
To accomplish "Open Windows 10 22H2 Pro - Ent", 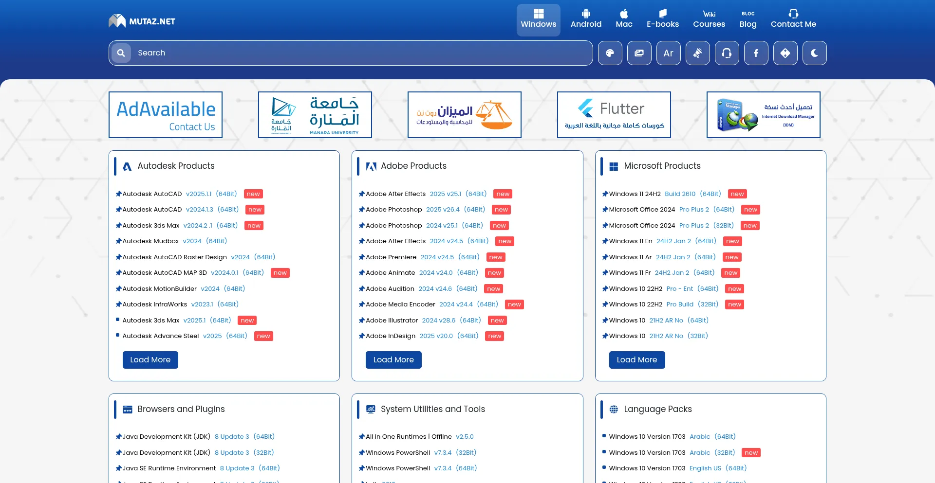I will [x=664, y=289].
